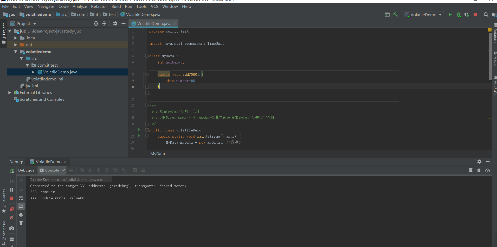
Task: Pause program in the debug sidebar
Action: click(12, 190)
